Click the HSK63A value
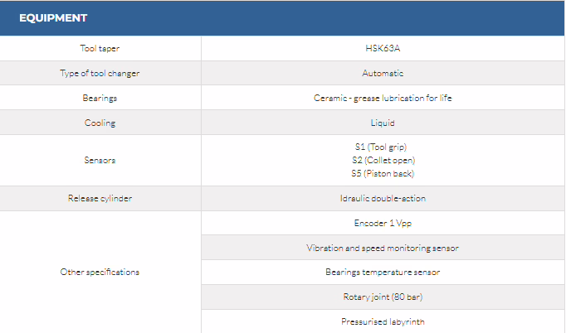 click(383, 48)
